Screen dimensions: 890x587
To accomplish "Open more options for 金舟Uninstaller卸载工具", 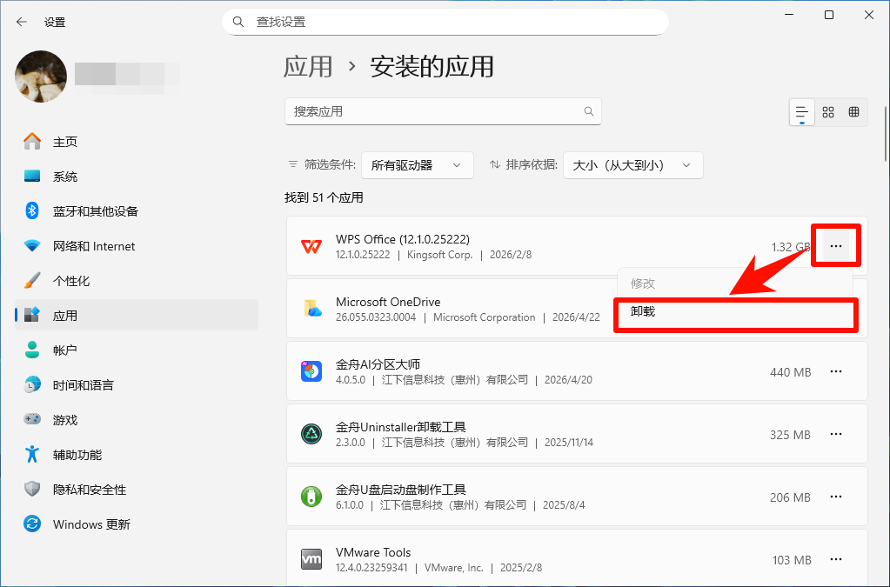I will click(836, 434).
